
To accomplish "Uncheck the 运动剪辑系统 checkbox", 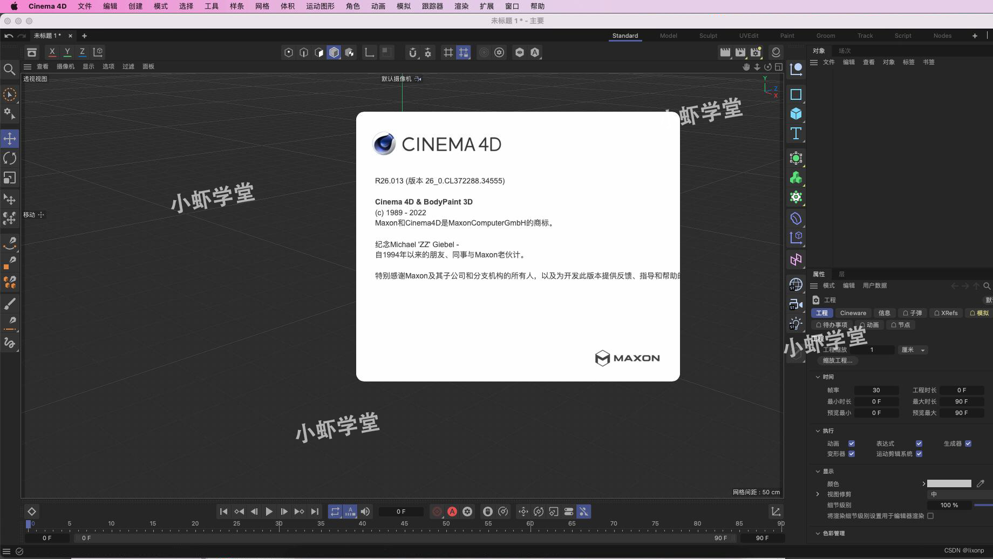I will pyautogui.click(x=919, y=454).
